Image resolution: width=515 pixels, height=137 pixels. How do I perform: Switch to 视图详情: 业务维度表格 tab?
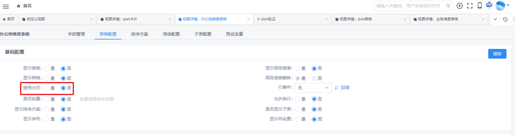click(x=449, y=19)
